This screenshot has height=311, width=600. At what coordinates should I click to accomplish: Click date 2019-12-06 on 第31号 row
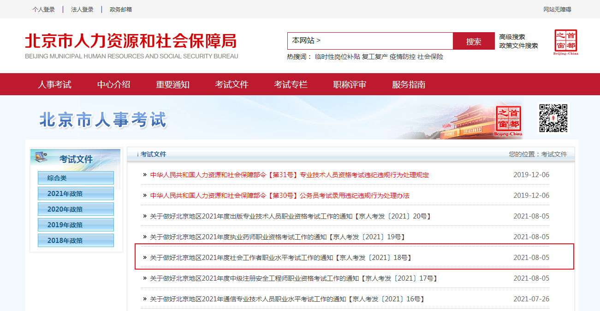(531, 175)
